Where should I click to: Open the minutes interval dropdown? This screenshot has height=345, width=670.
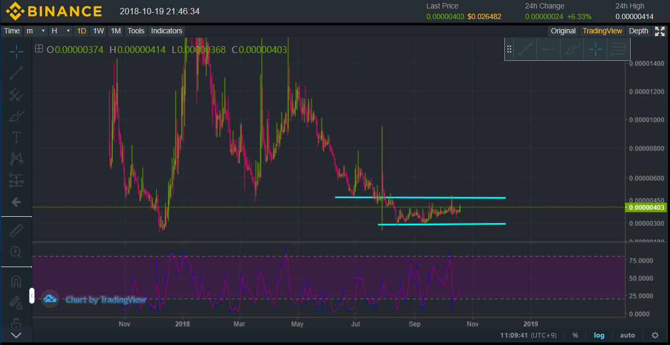click(x=36, y=31)
